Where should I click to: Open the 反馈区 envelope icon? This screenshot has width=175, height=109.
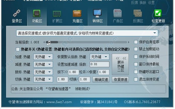138,13
